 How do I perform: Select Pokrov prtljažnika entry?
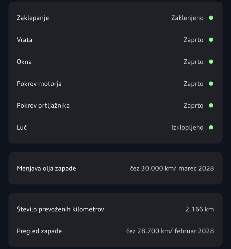coord(43,105)
